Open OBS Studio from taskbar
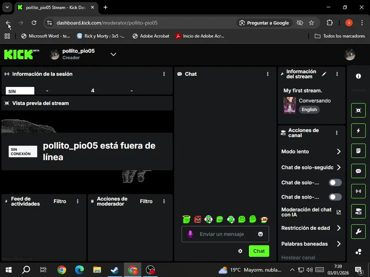The height and width of the screenshot is (277, 370). 150,270
